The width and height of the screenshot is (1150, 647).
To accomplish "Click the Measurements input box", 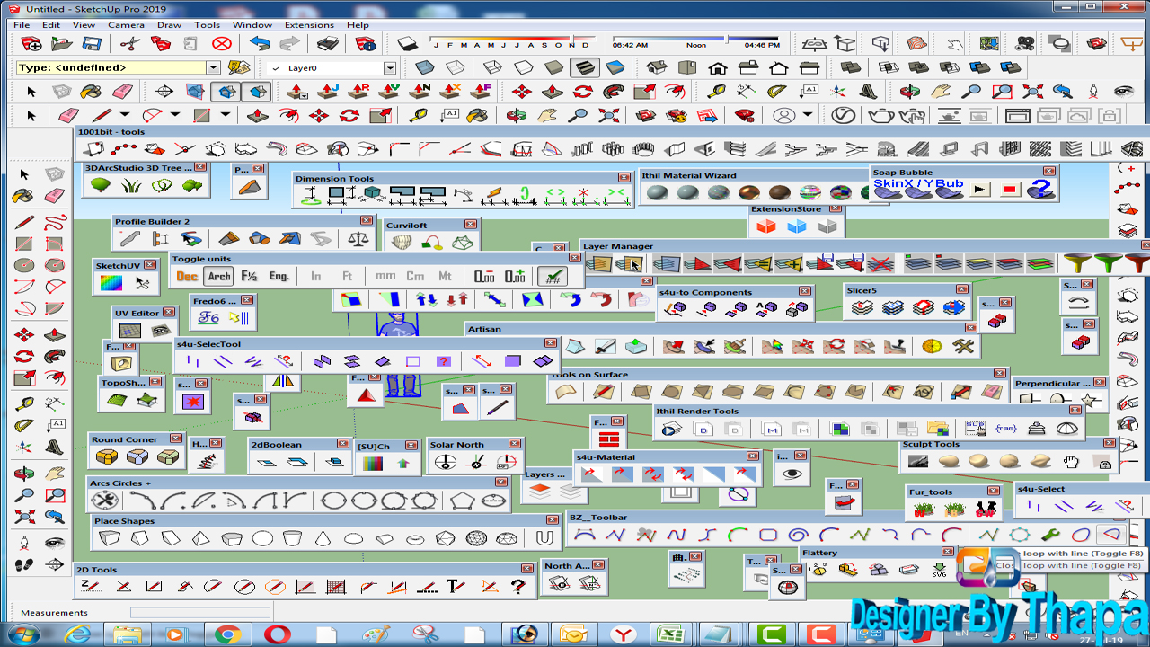I will point(199,613).
